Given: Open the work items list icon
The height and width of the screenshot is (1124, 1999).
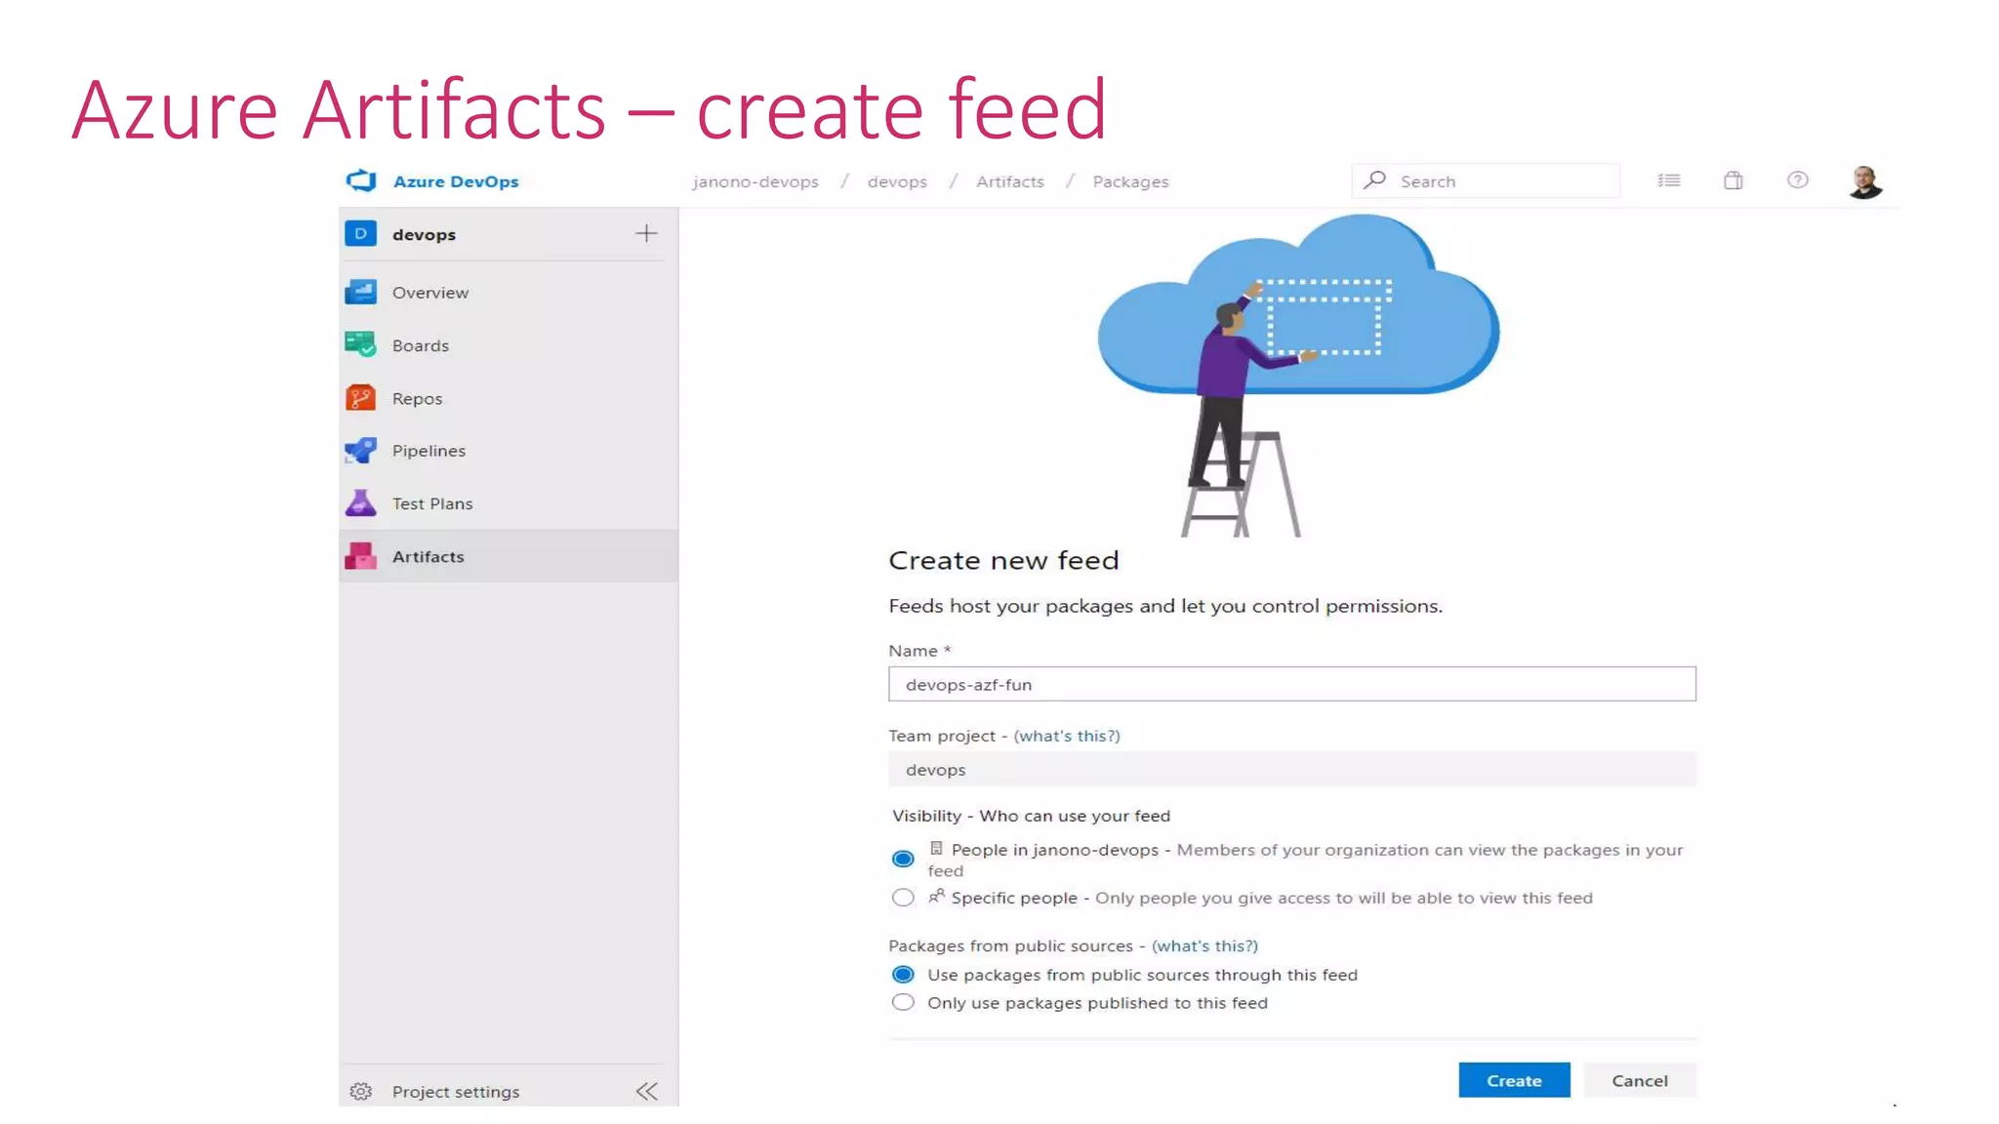Looking at the screenshot, I should pyautogui.click(x=1668, y=181).
